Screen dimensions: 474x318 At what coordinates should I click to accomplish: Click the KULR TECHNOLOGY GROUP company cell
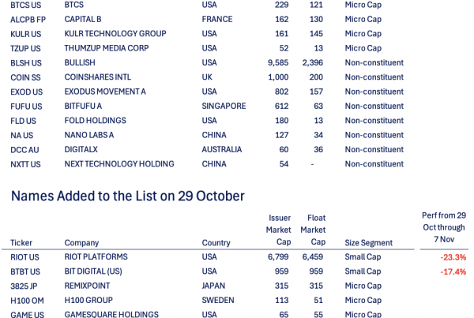(115, 34)
